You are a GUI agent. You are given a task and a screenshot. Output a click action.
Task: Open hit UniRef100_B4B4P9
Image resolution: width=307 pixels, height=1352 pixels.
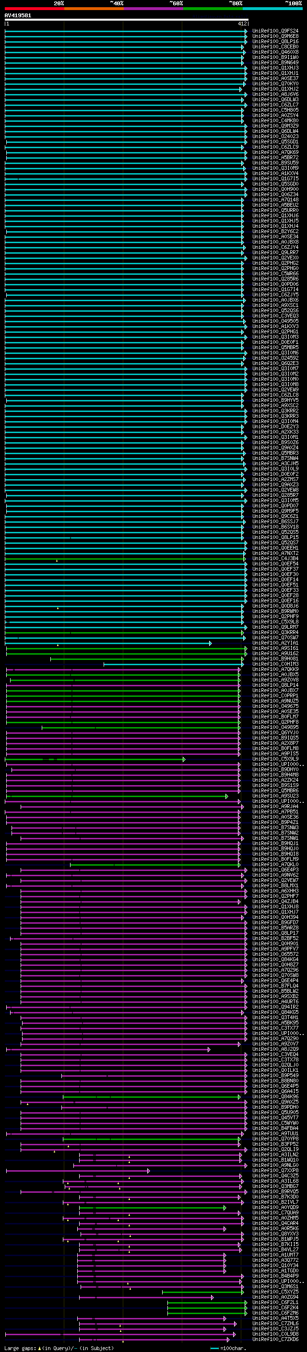275,1276
